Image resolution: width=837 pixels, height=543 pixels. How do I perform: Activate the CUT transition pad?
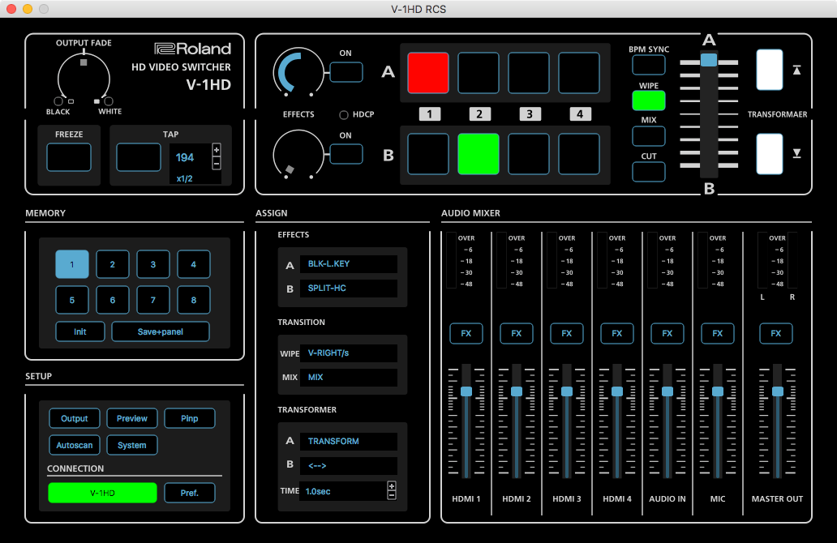coord(648,171)
